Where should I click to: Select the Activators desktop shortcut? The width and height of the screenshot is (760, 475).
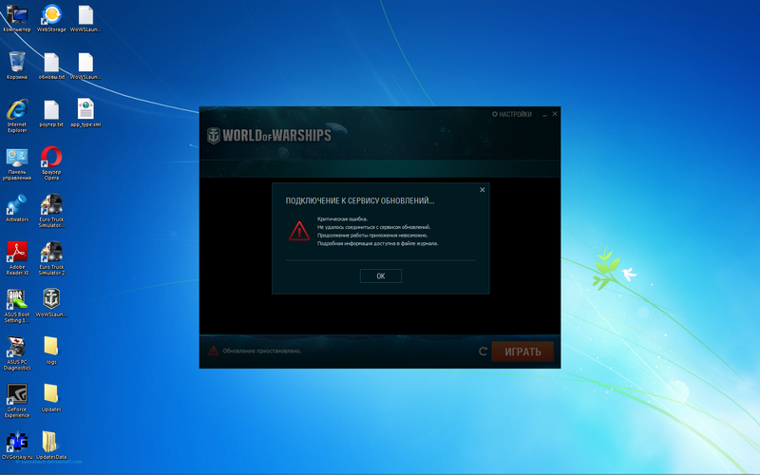point(17,208)
